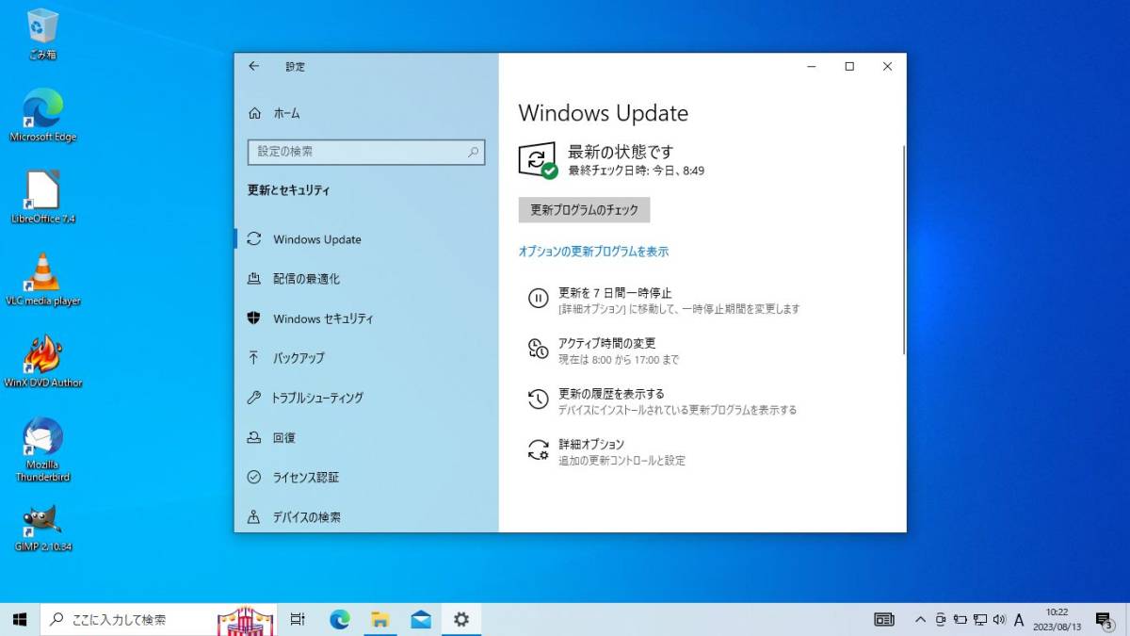Select the Mozilla Thunderbird desktop shortcut

[x=42, y=449]
